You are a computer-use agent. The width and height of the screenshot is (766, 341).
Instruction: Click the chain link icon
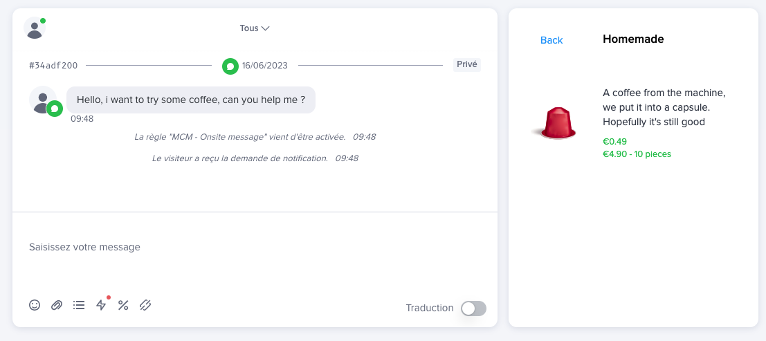[x=145, y=305]
